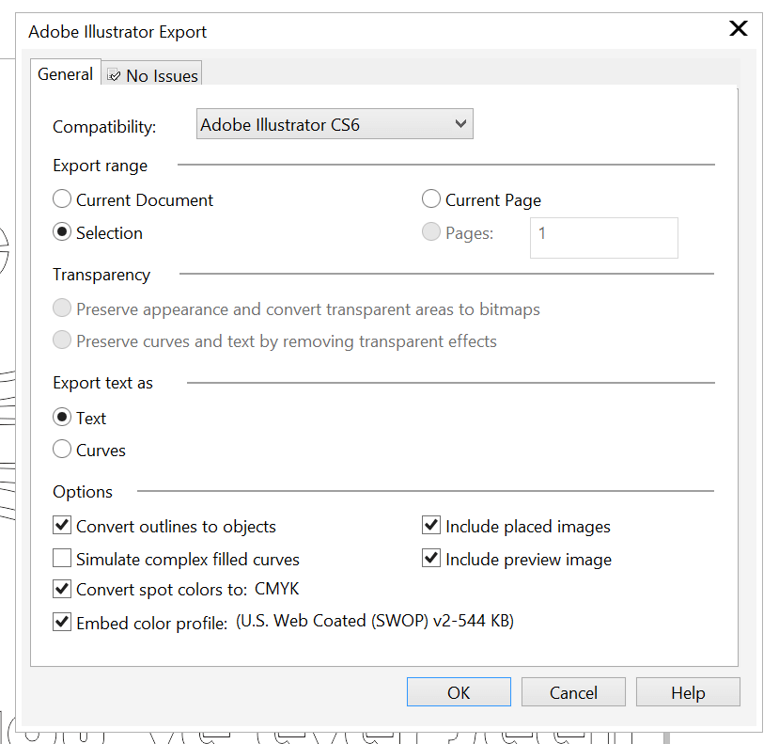The height and width of the screenshot is (744, 779).
Task: Uncheck Convert outlines to objects
Action: tap(62, 525)
